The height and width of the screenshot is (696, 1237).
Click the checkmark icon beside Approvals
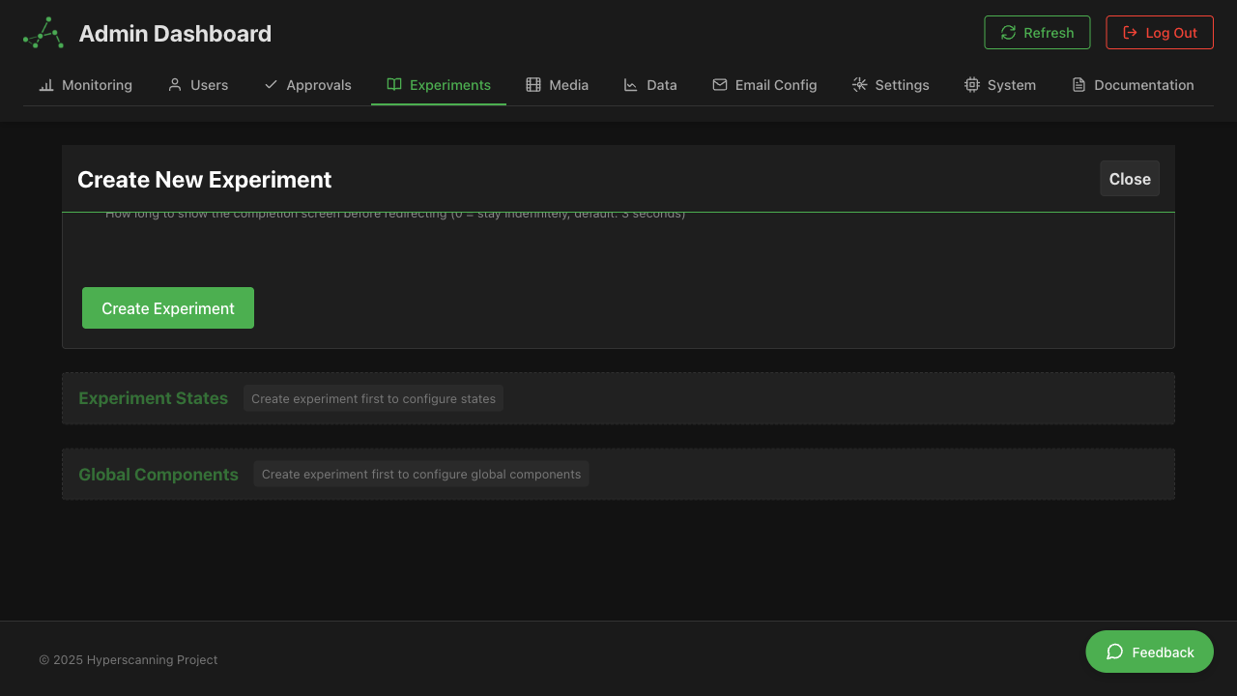pyautogui.click(x=270, y=85)
